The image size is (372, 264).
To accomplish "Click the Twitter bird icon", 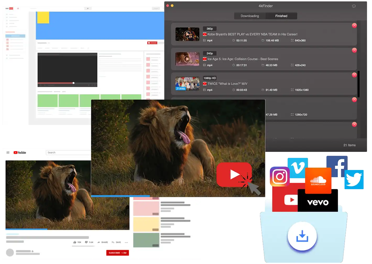I will click(x=354, y=180).
